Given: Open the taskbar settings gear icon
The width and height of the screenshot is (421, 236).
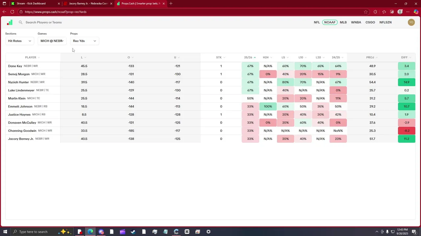Looking at the screenshot, I should [x=208, y=232].
